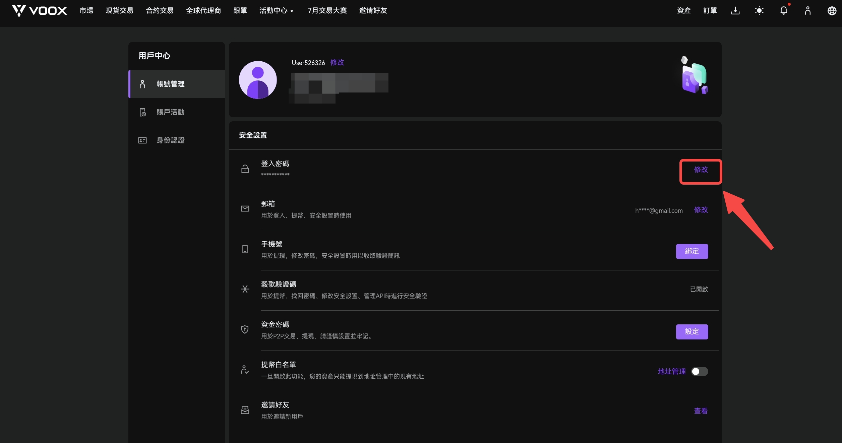Click the 安全設置 section heading
The height and width of the screenshot is (443, 842).
pos(253,135)
